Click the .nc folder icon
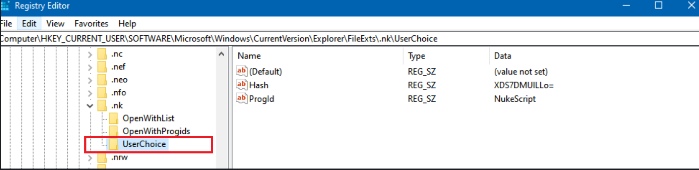 tap(102, 54)
